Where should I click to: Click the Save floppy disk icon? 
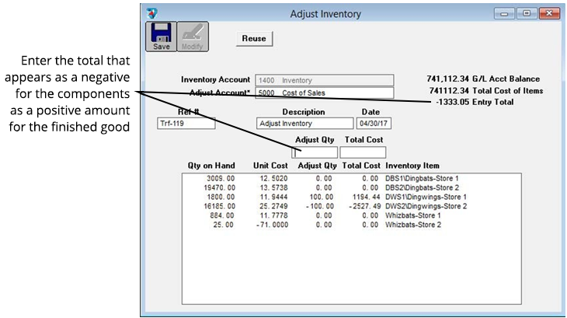(161, 36)
